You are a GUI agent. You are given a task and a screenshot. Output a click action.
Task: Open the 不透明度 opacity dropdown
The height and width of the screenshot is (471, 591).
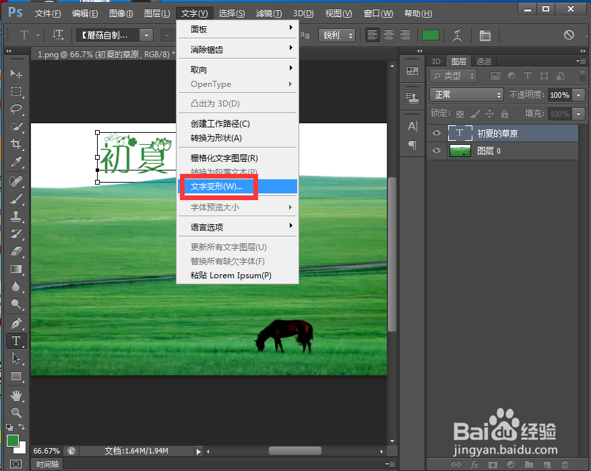click(x=578, y=94)
